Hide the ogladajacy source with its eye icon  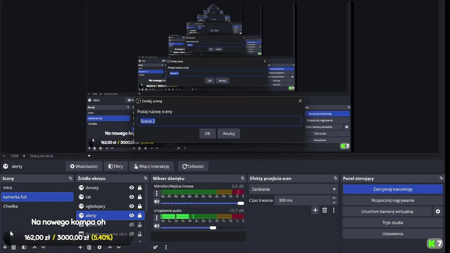click(131, 206)
